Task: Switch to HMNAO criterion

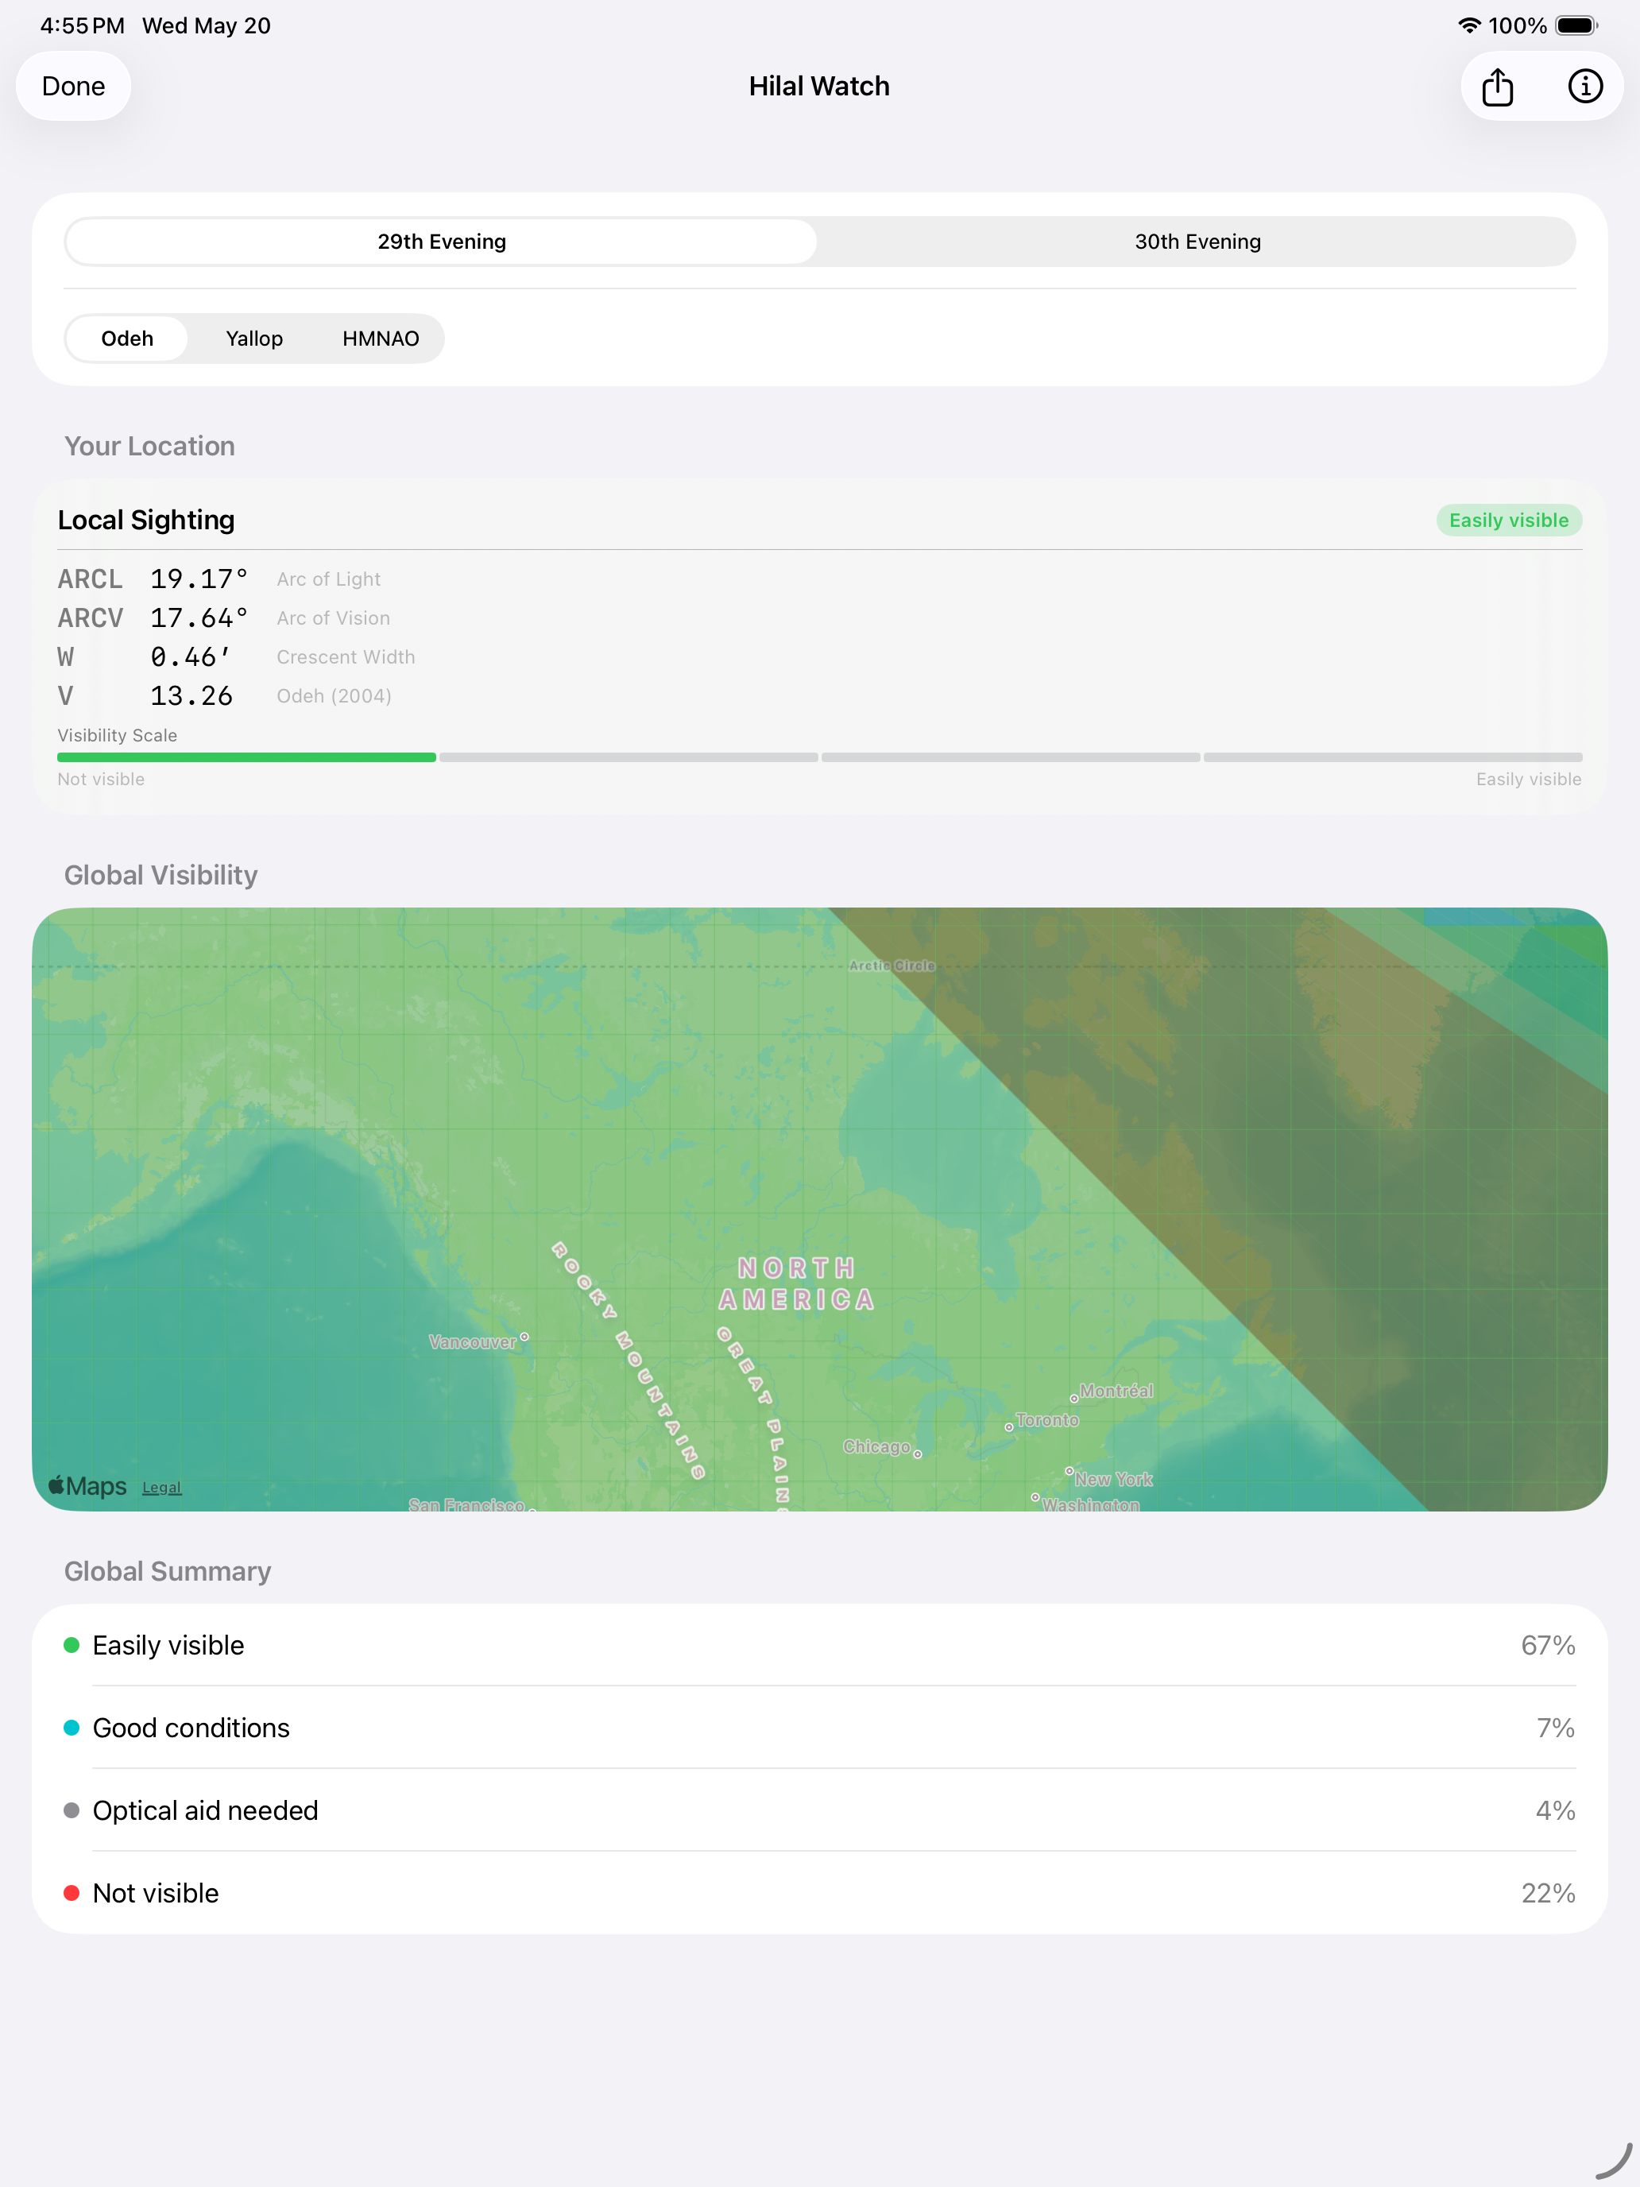Action: (x=381, y=339)
